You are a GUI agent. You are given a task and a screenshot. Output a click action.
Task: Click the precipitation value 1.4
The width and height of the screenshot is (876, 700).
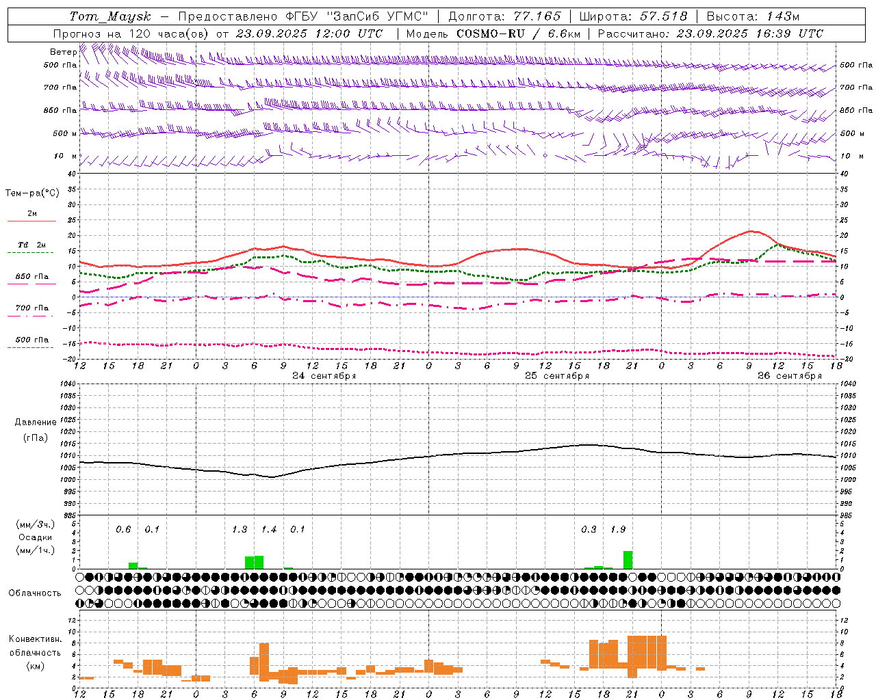(x=269, y=530)
